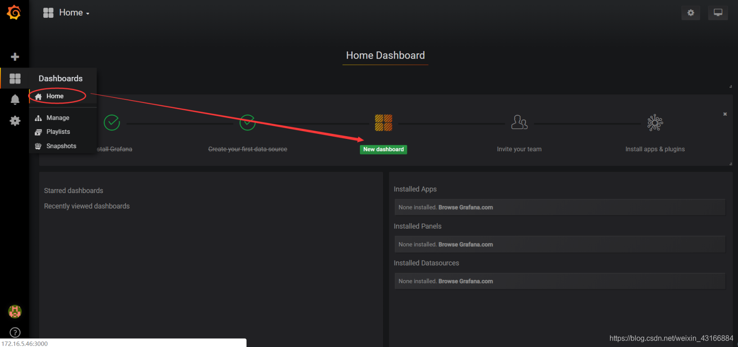Open Browse Grafana.com under Installed Panels
The width and height of the screenshot is (738, 347).
(x=466, y=245)
